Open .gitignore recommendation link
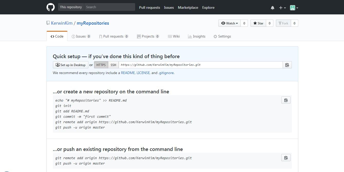 click(x=166, y=73)
